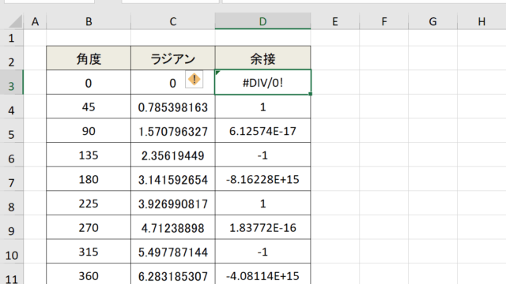This screenshot has width=506, height=284.
Task: Select the cell containing 45
Action: [x=89, y=106]
